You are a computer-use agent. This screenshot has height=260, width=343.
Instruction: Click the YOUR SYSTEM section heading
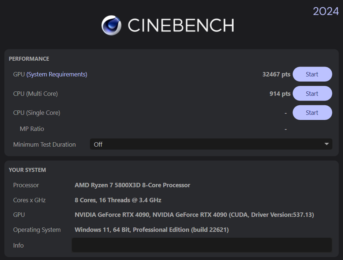[27, 170]
